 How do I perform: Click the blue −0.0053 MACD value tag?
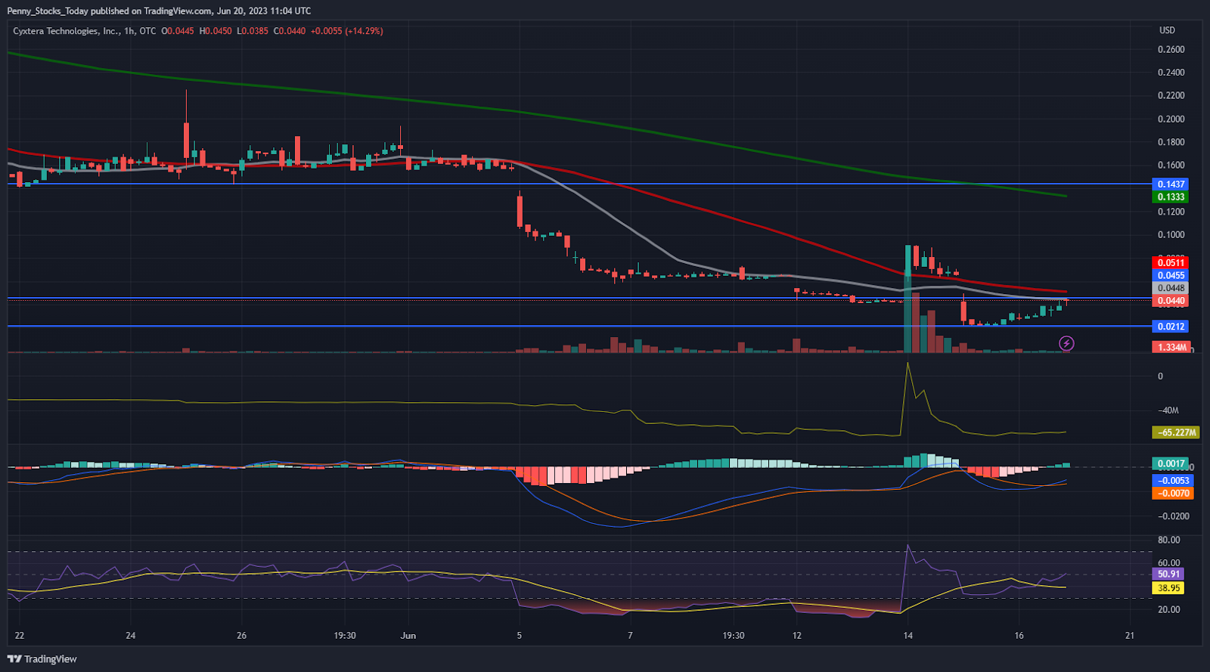[x=1172, y=481]
